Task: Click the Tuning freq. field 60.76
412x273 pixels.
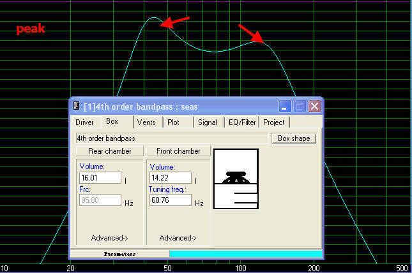Action: [x=171, y=200]
